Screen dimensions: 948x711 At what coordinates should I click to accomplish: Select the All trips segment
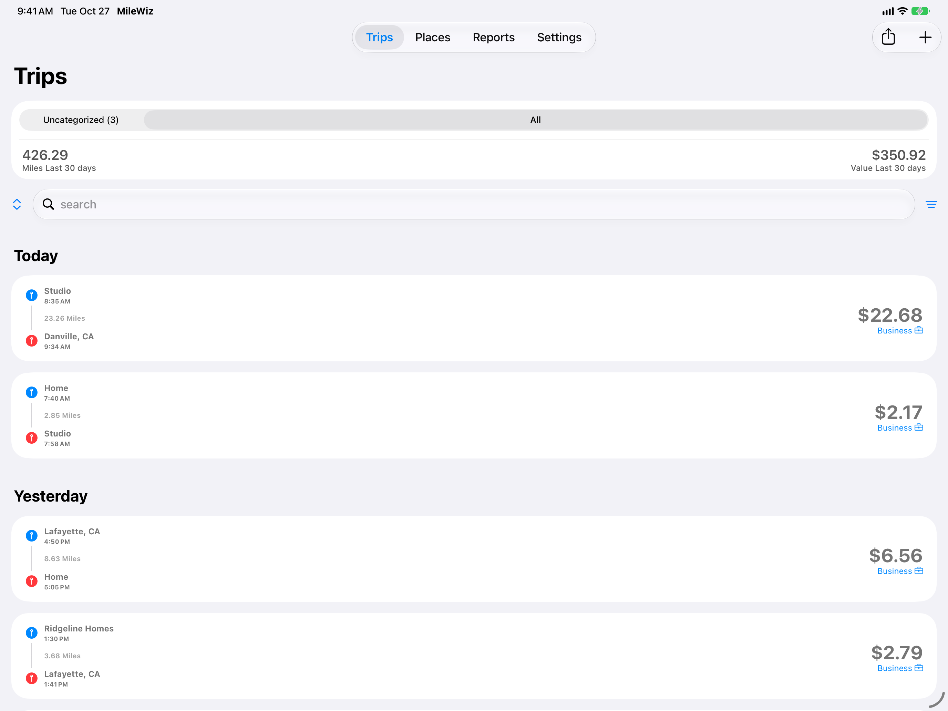(536, 120)
